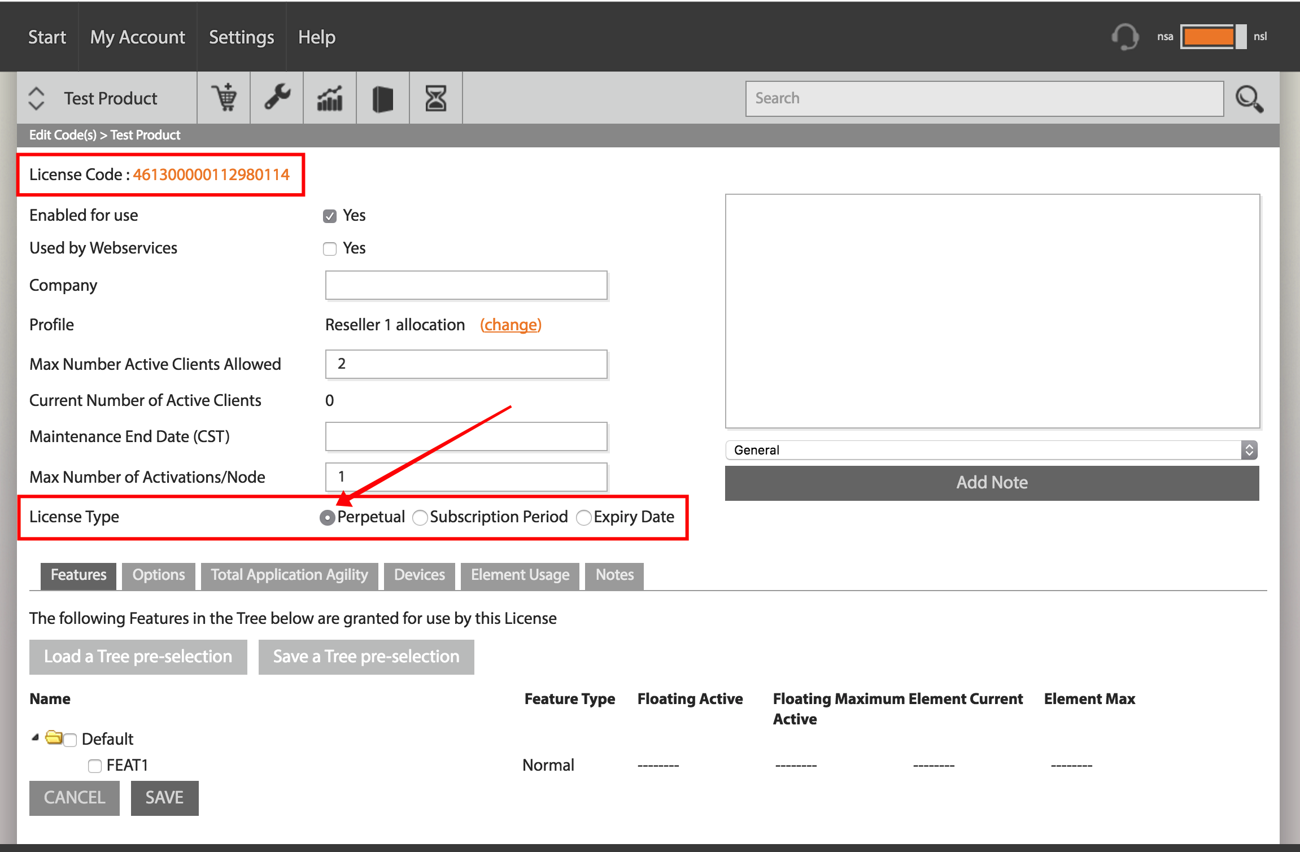Collapse the Default tree node triangle
Screen dimensions: 1300x852
[x=35, y=737]
